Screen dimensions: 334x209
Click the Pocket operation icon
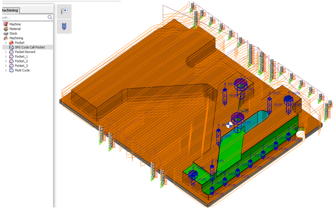(x=11, y=43)
